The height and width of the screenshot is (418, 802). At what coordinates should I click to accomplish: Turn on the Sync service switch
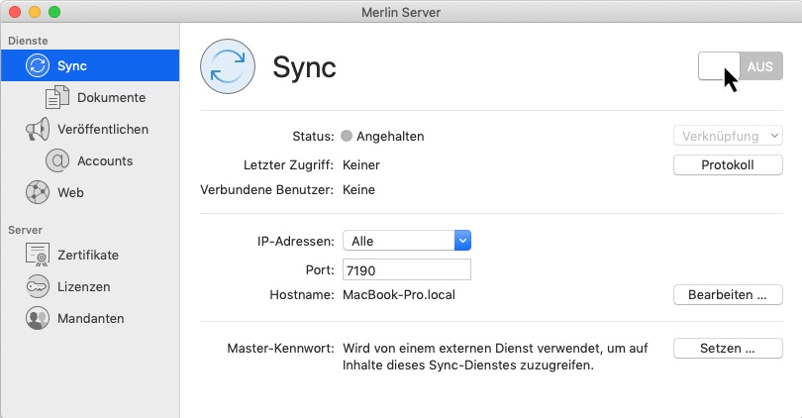click(740, 66)
